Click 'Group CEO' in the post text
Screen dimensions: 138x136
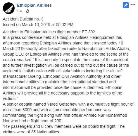14,54
